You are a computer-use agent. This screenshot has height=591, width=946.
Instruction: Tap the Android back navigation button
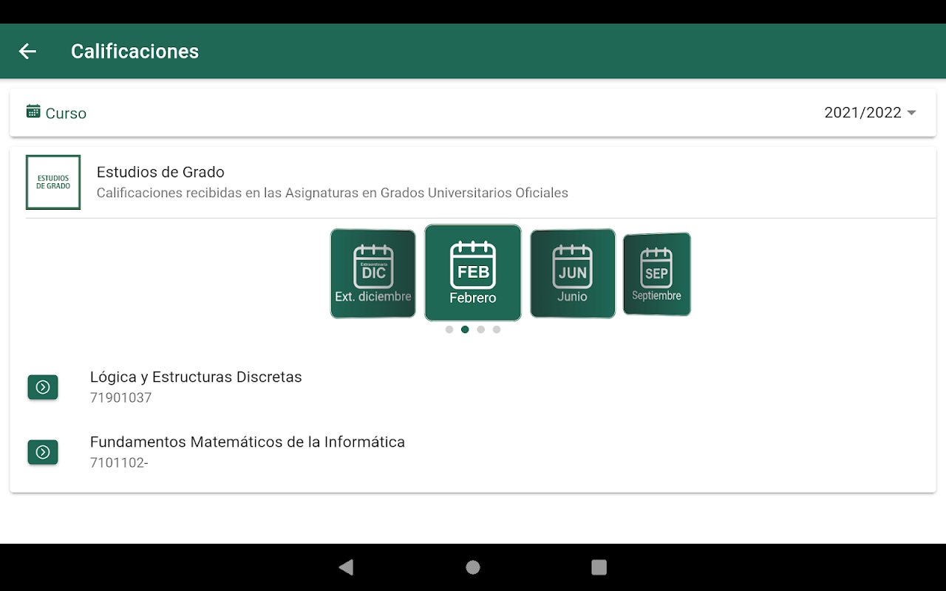346,567
